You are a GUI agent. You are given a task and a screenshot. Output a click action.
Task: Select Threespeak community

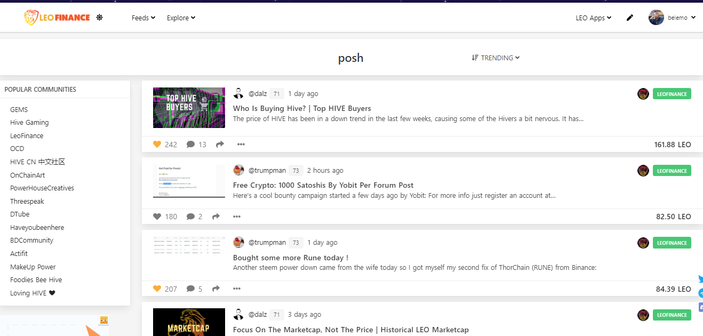(27, 201)
